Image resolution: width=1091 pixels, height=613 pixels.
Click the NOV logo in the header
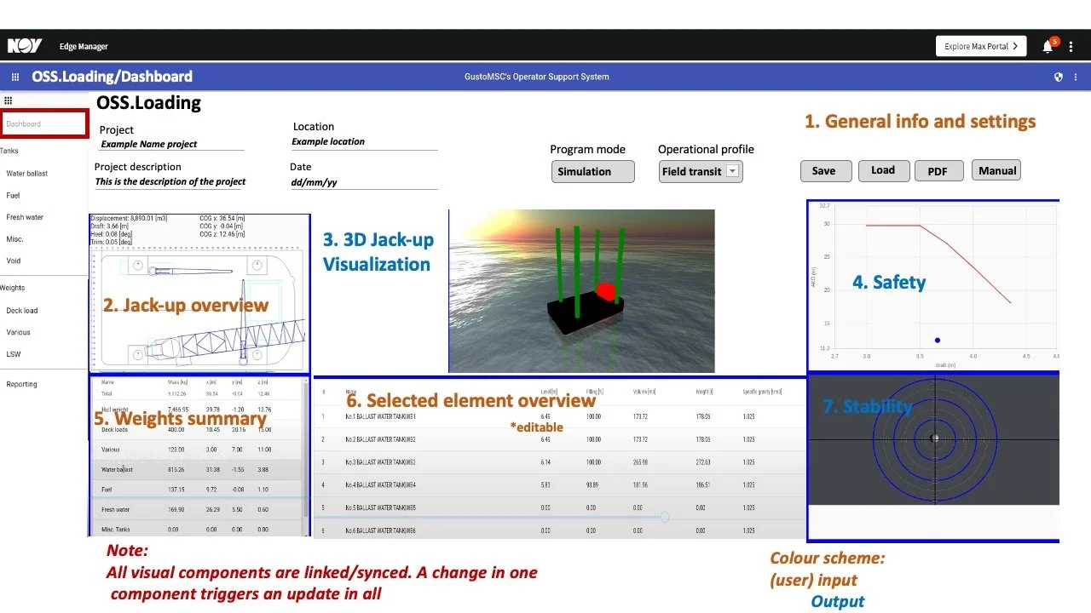(25, 46)
